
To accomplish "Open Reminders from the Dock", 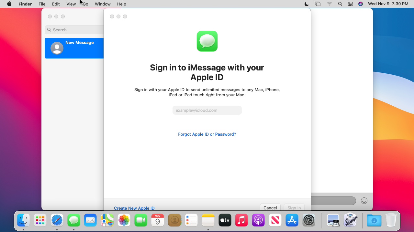I will (x=191, y=220).
